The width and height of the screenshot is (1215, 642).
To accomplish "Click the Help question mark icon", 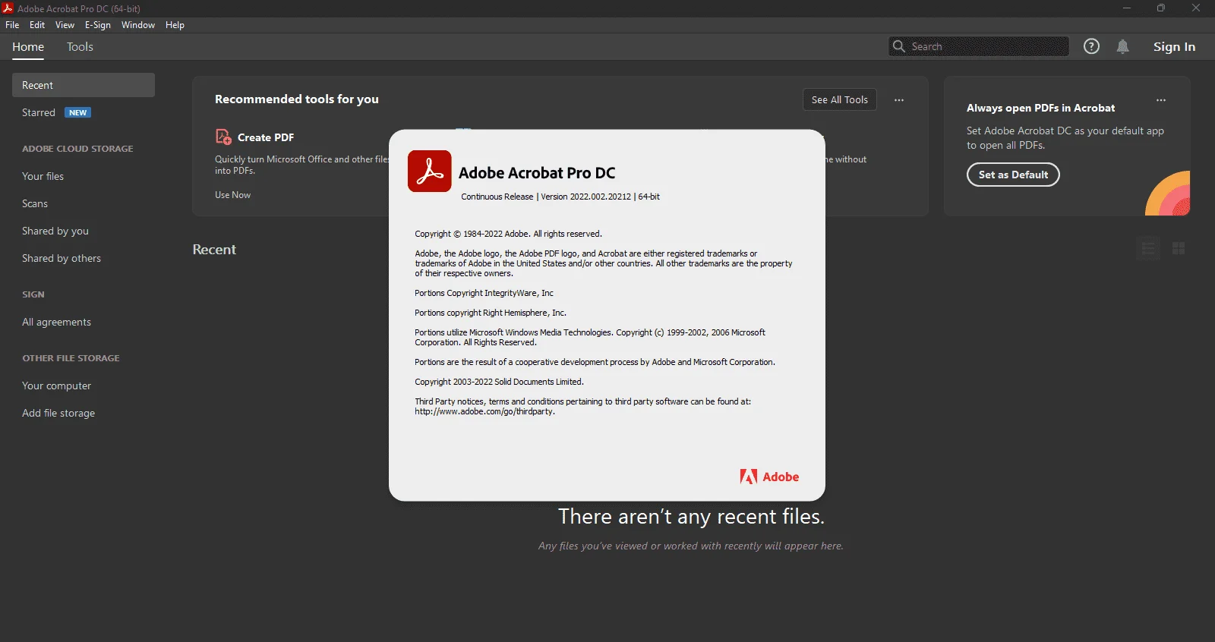I will pos(1091,46).
